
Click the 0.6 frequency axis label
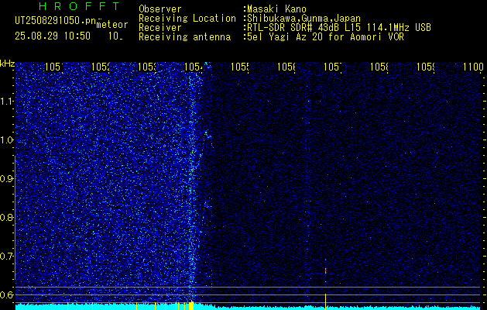(x=7, y=294)
